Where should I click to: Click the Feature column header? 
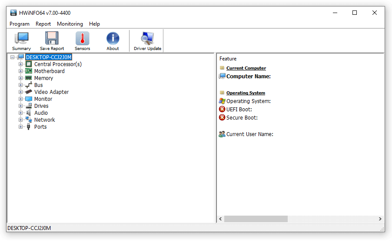(228, 59)
